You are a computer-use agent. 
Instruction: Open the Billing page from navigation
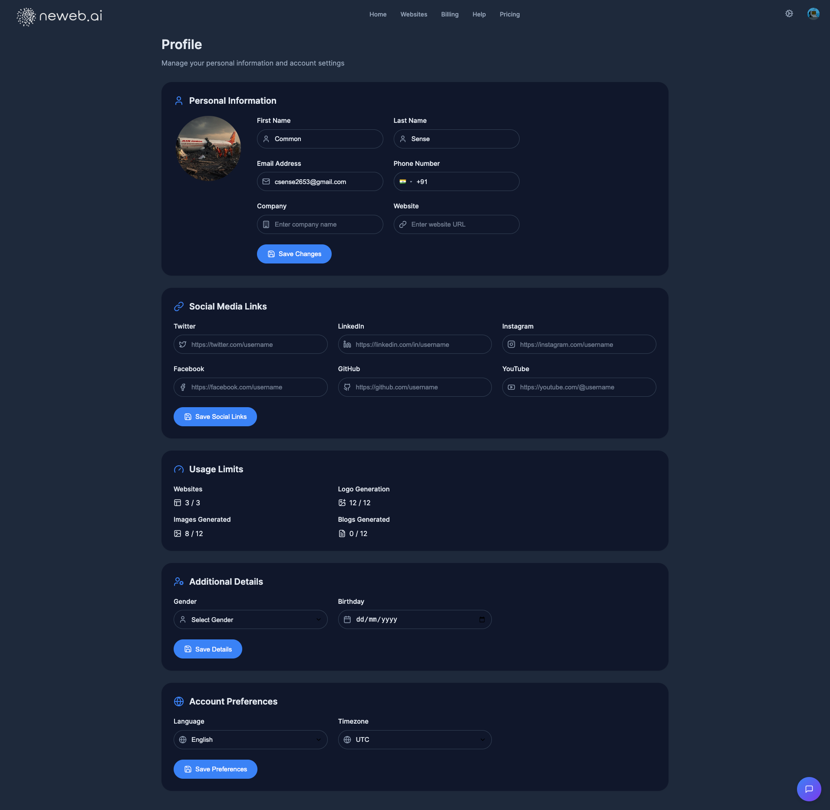point(450,14)
